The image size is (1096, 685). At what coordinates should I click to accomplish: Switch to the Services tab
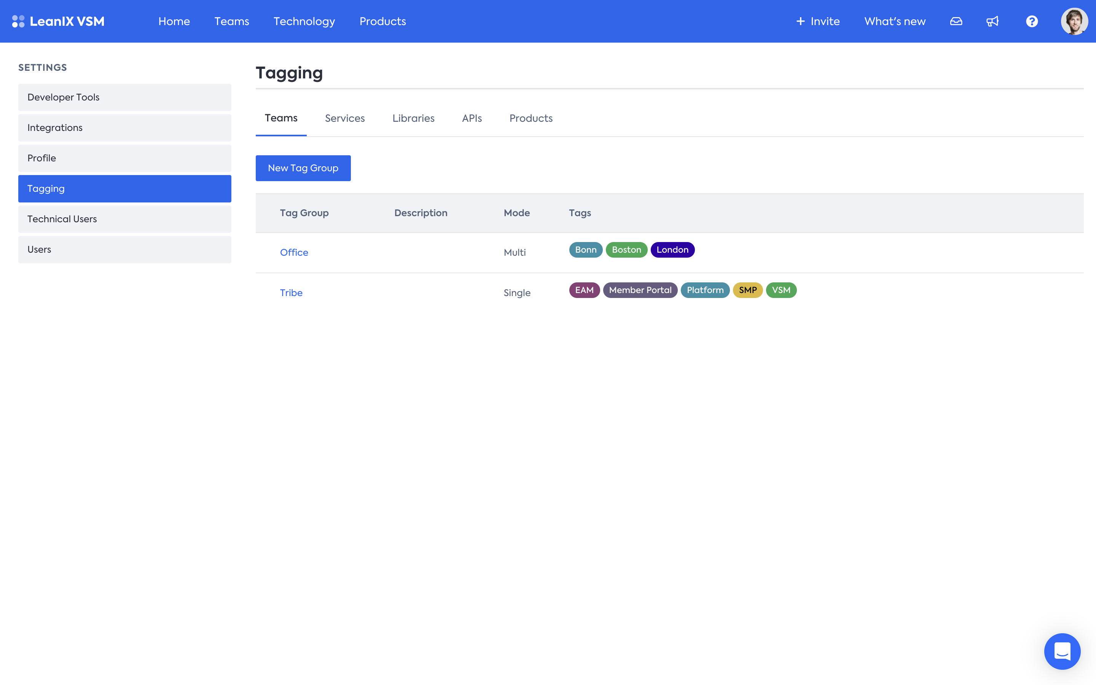(x=345, y=118)
